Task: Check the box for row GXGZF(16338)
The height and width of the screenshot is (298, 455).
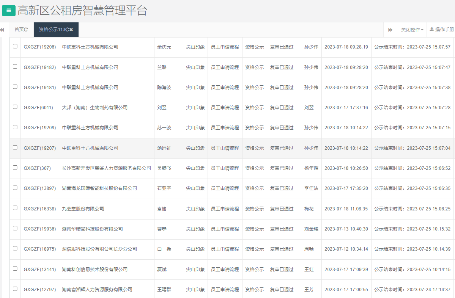Action: click(15, 208)
